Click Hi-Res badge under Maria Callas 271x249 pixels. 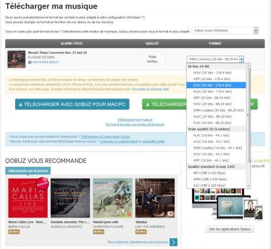coord(14,232)
